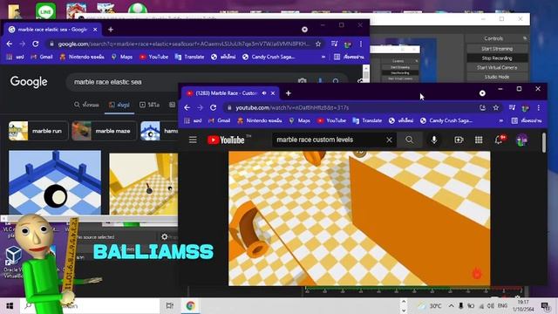Click the Google logo

29,82
